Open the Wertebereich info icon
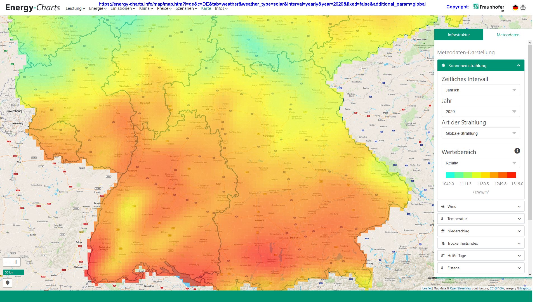The width and height of the screenshot is (537, 302). point(517,151)
